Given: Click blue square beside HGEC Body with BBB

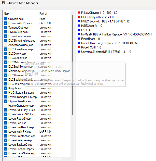Looking at the screenshot, I should [79, 21].
